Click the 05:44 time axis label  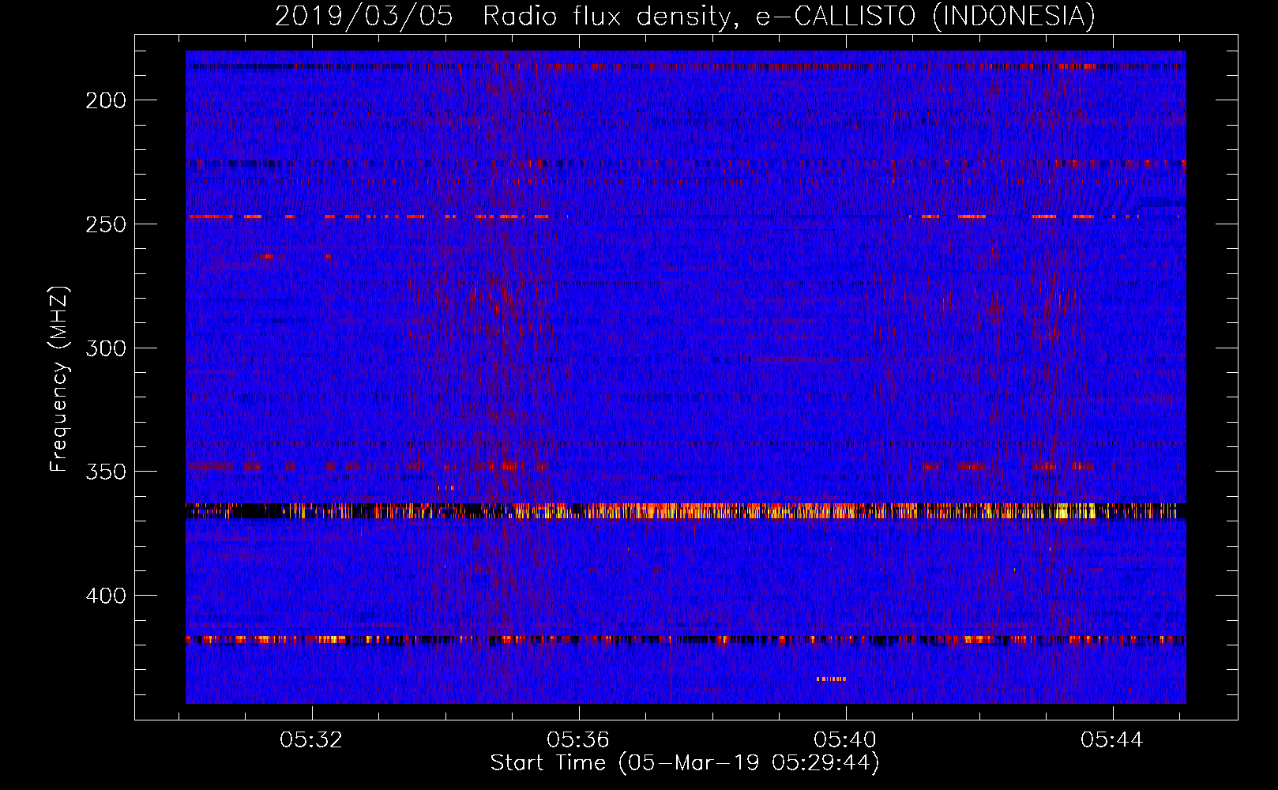click(x=1112, y=740)
